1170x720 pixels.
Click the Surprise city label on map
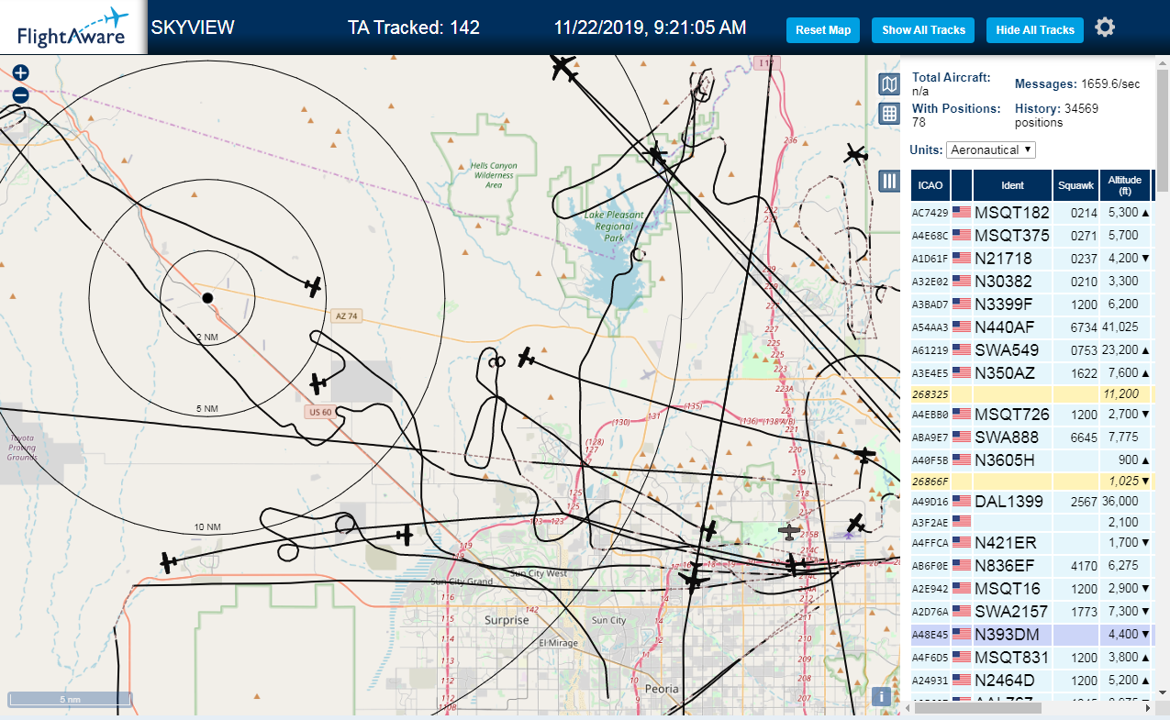pyautogui.click(x=507, y=620)
